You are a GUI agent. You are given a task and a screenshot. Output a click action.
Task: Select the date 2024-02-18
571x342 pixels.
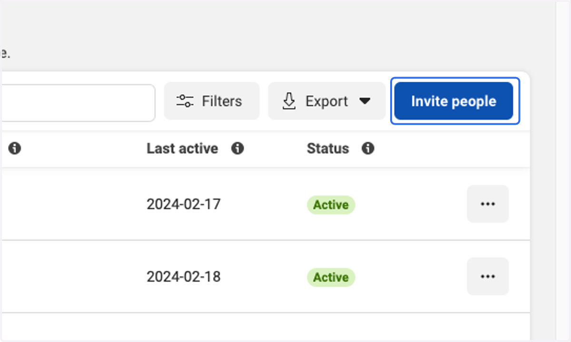[x=184, y=276]
